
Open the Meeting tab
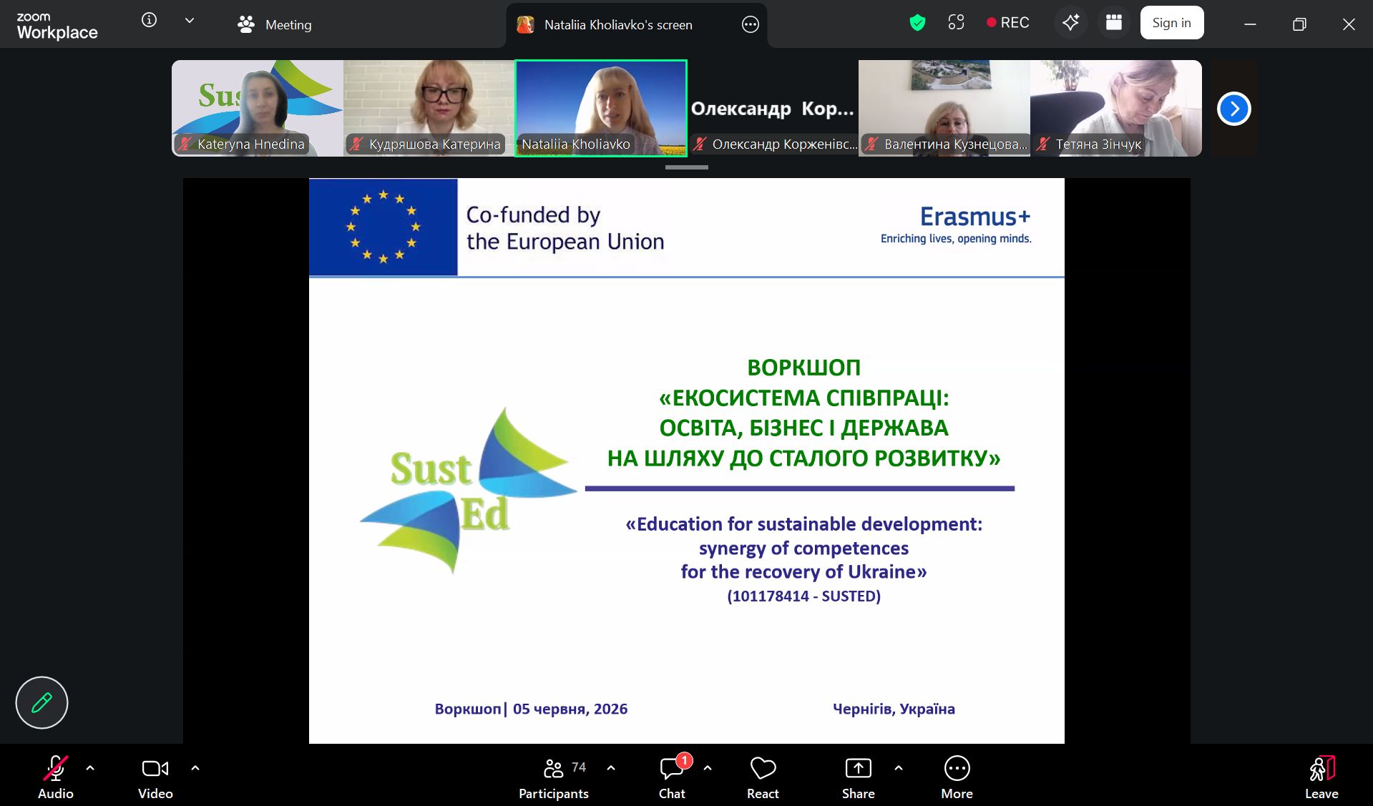[x=275, y=24]
